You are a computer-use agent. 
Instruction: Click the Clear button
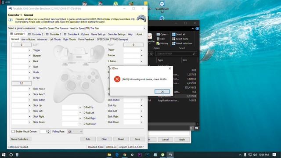[x=104, y=139]
